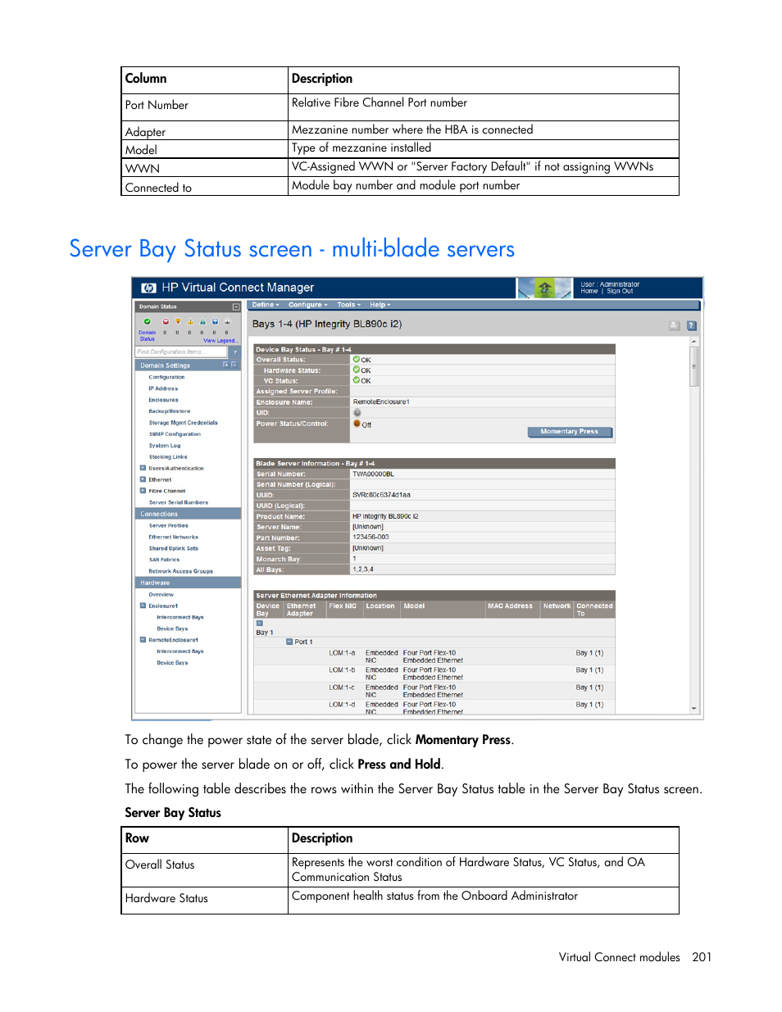This screenshot has height=1012, width=782.
Task: Click the Hardware Status OK icon
Action: (x=357, y=370)
